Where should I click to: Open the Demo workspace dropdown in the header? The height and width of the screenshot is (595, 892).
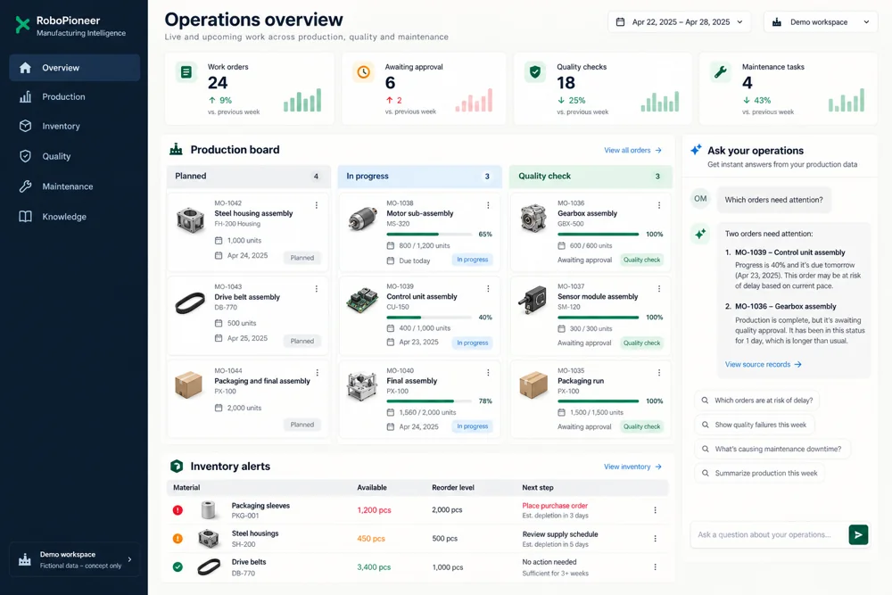821,22
